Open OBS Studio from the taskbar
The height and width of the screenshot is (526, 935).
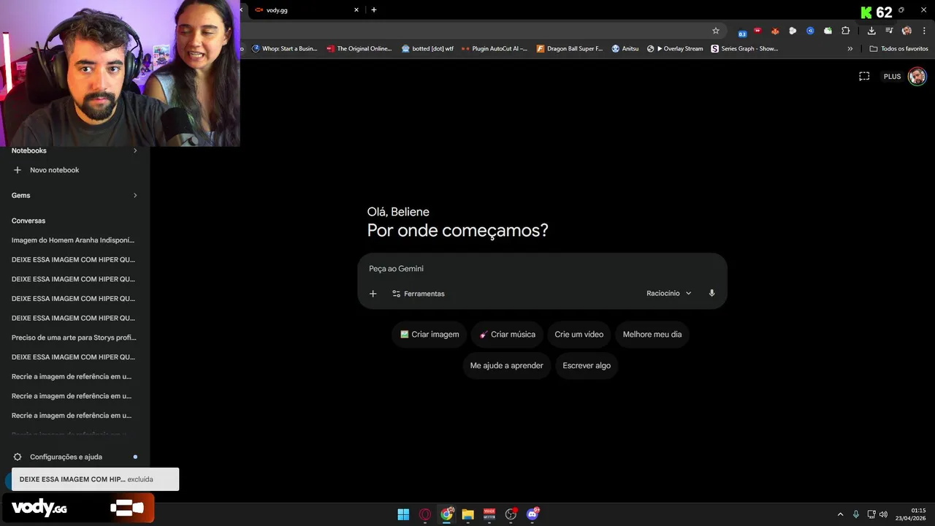click(511, 514)
